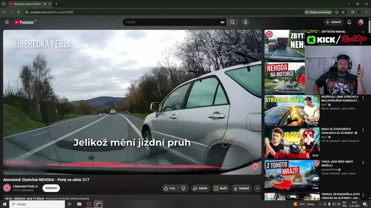
Task: Open Liberecká Perla channel avatar
Action: [7, 188]
